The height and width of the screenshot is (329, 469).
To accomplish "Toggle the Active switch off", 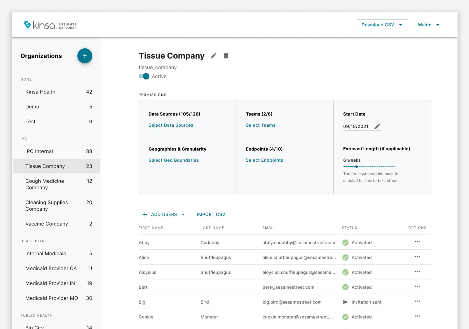I will [x=144, y=76].
